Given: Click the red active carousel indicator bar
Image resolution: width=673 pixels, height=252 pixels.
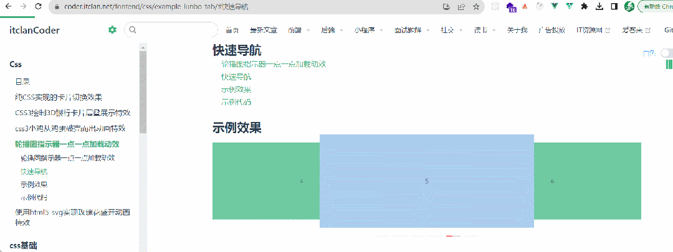Looking at the screenshot, I should [x=453, y=236].
